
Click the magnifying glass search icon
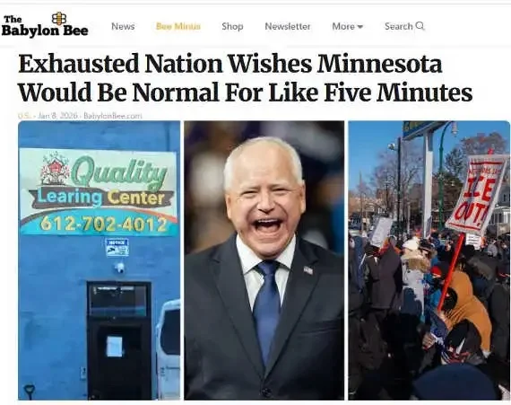(420, 26)
